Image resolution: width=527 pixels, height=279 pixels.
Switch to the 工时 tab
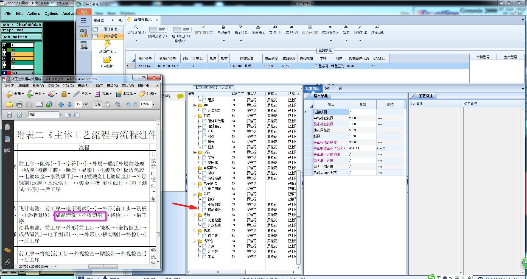[338, 89]
